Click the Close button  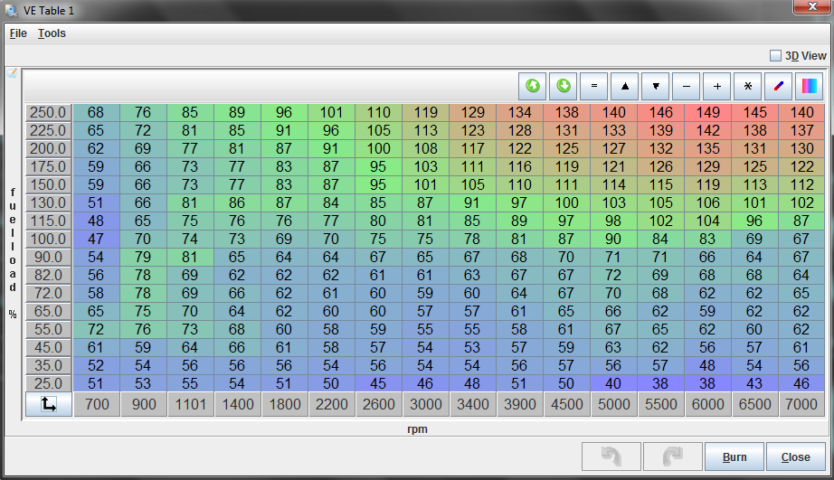(796, 456)
